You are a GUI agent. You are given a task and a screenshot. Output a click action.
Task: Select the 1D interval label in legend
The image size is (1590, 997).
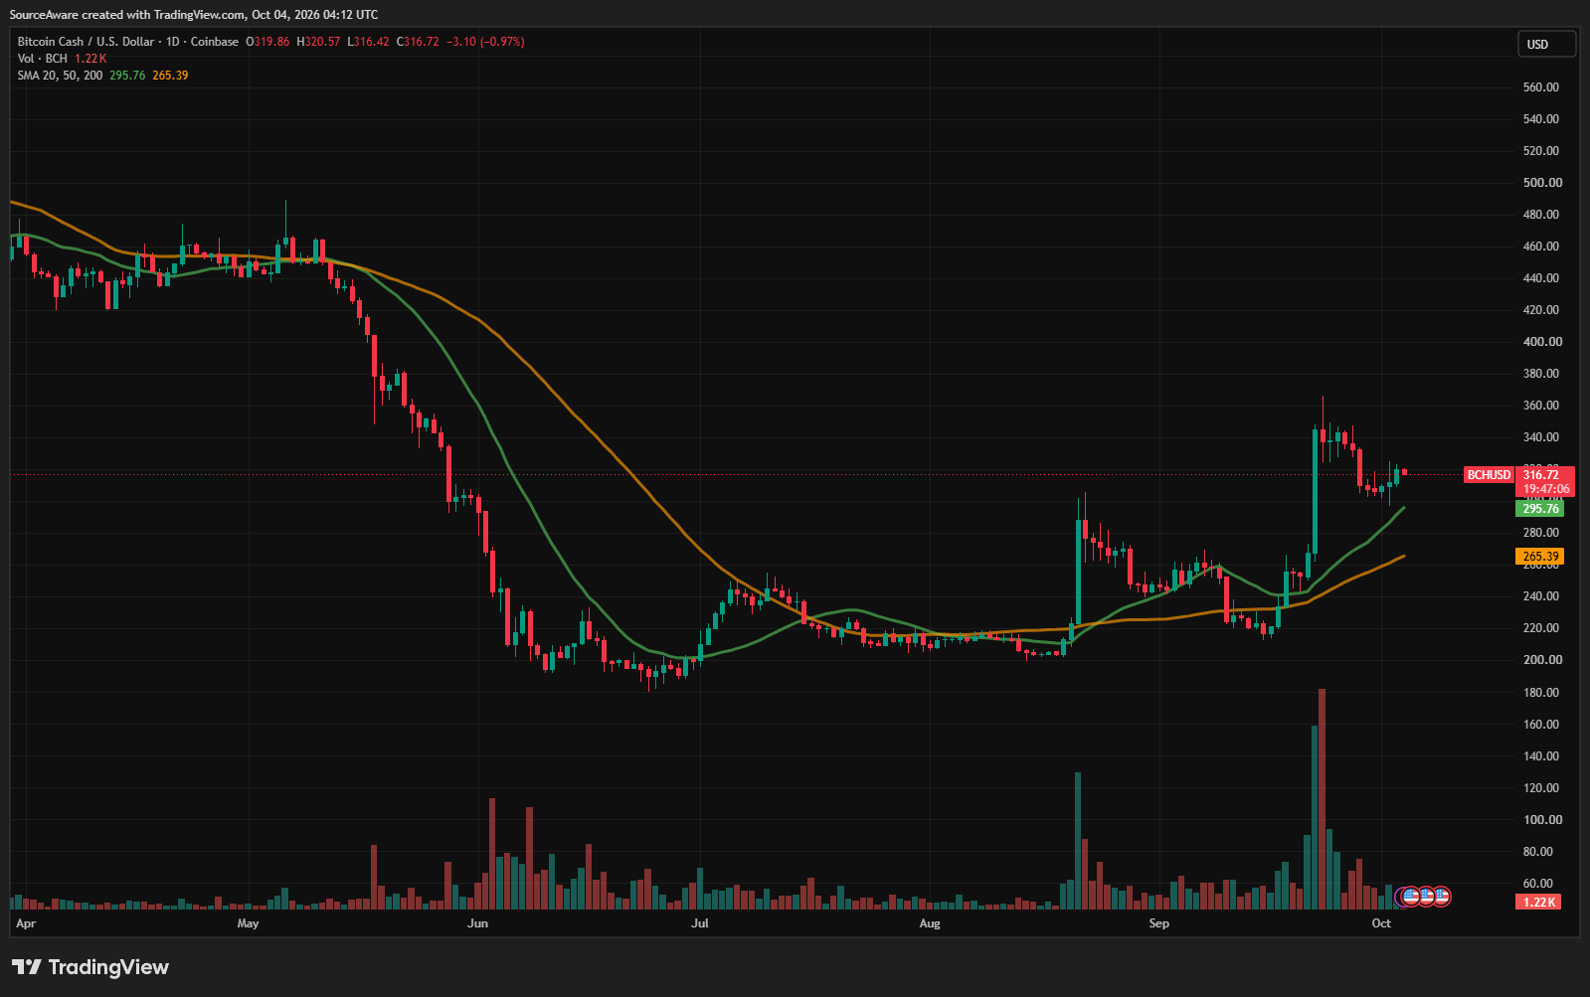[173, 42]
